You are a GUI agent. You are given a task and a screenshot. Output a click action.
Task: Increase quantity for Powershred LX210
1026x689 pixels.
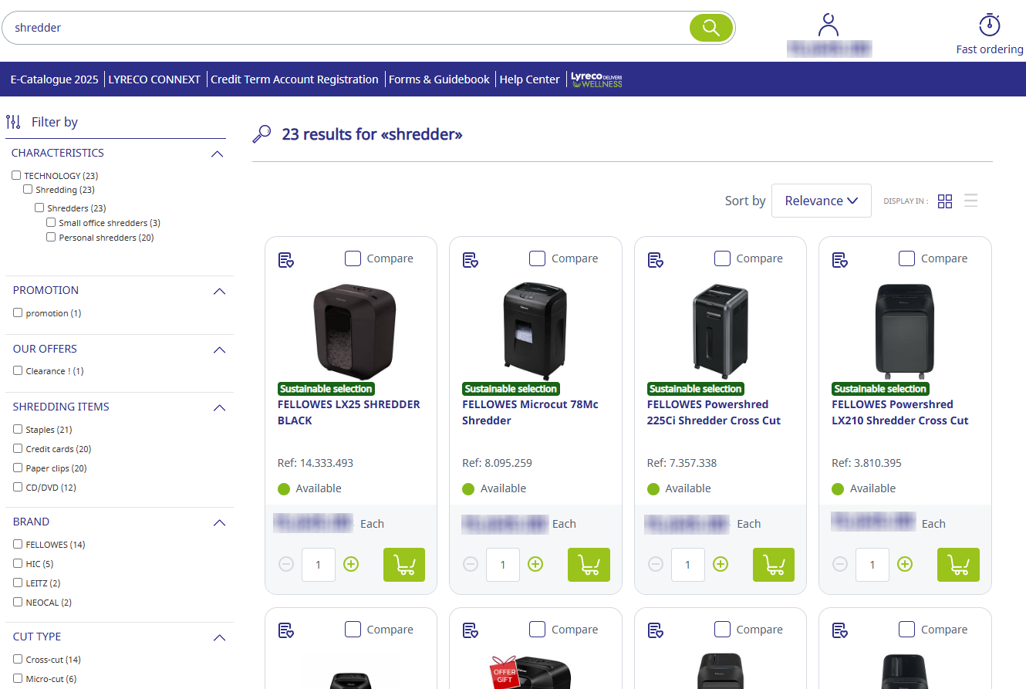tap(905, 565)
